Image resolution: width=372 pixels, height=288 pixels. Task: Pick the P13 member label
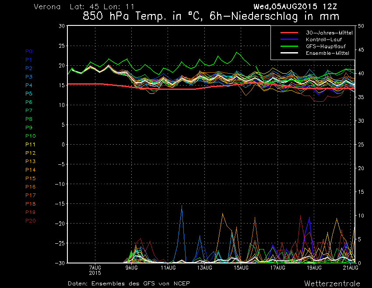[x=30, y=161]
